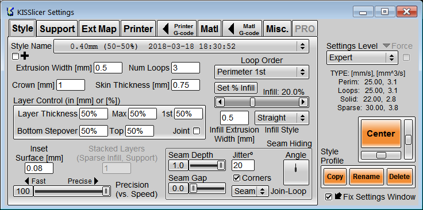Click the Force triangle icon
The height and width of the screenshot is (210, 423).
[387, 46]
